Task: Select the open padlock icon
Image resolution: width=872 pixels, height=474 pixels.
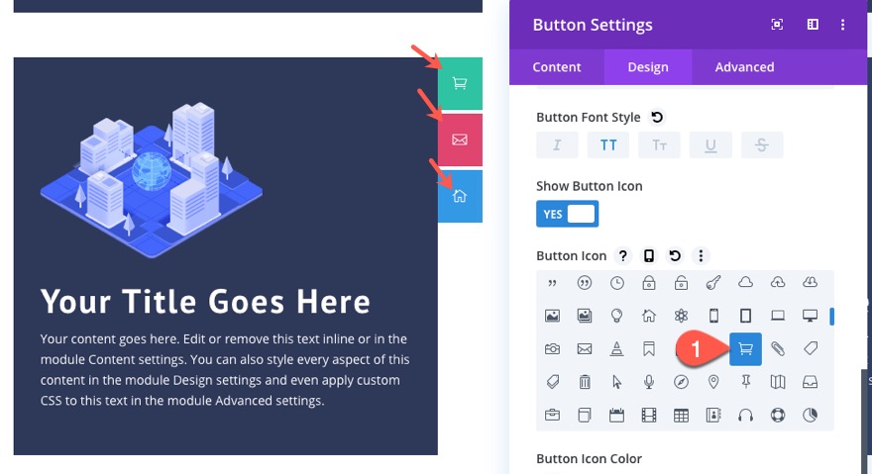Action: 682,283
